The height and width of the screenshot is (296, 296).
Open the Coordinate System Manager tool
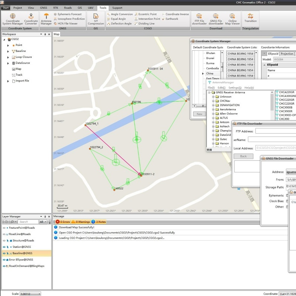(12, 19)
